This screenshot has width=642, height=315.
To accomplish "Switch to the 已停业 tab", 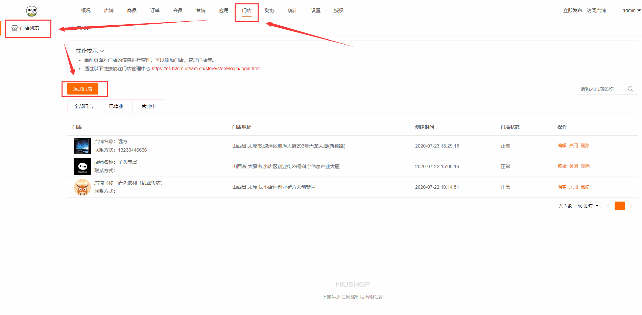I will (x=116, y=106).
